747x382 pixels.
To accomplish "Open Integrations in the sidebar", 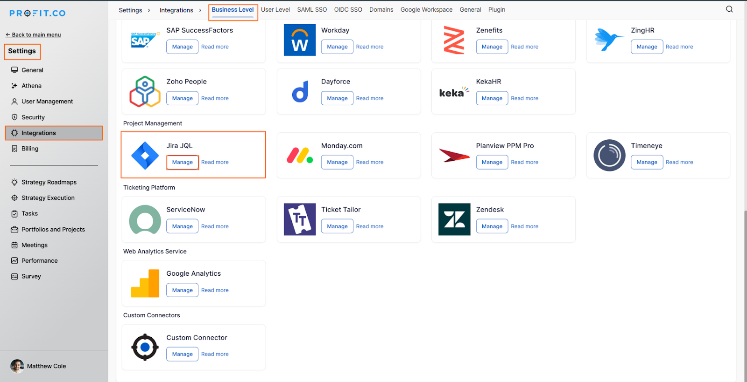I will [x=54, y=133].
